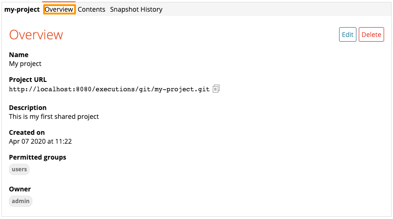
Task: Click the 'Apr 07 2020 at 11:22' date
Action: 40,141
